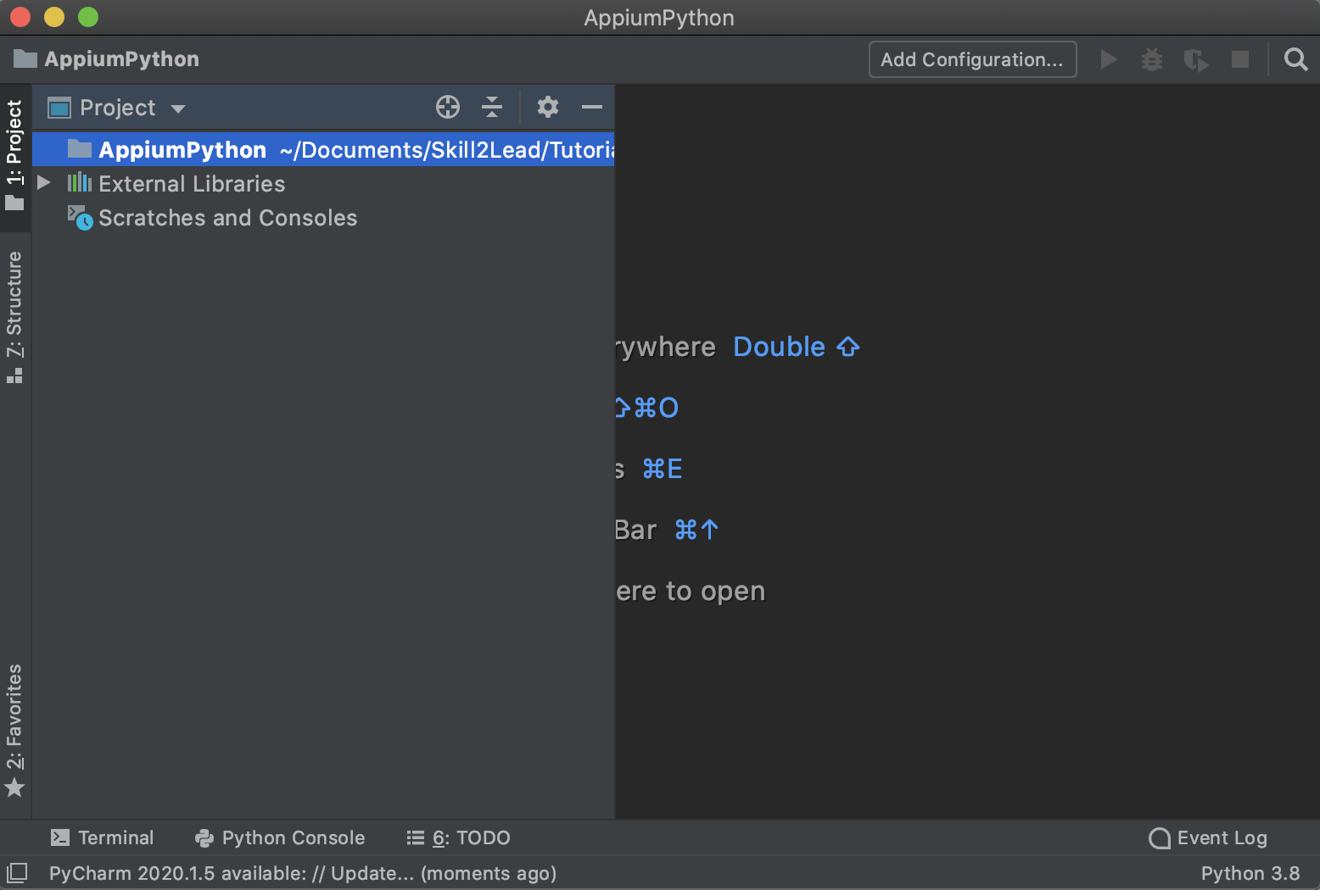Click Add Configuration button
Screen dimensions: 1320x890
972,59
